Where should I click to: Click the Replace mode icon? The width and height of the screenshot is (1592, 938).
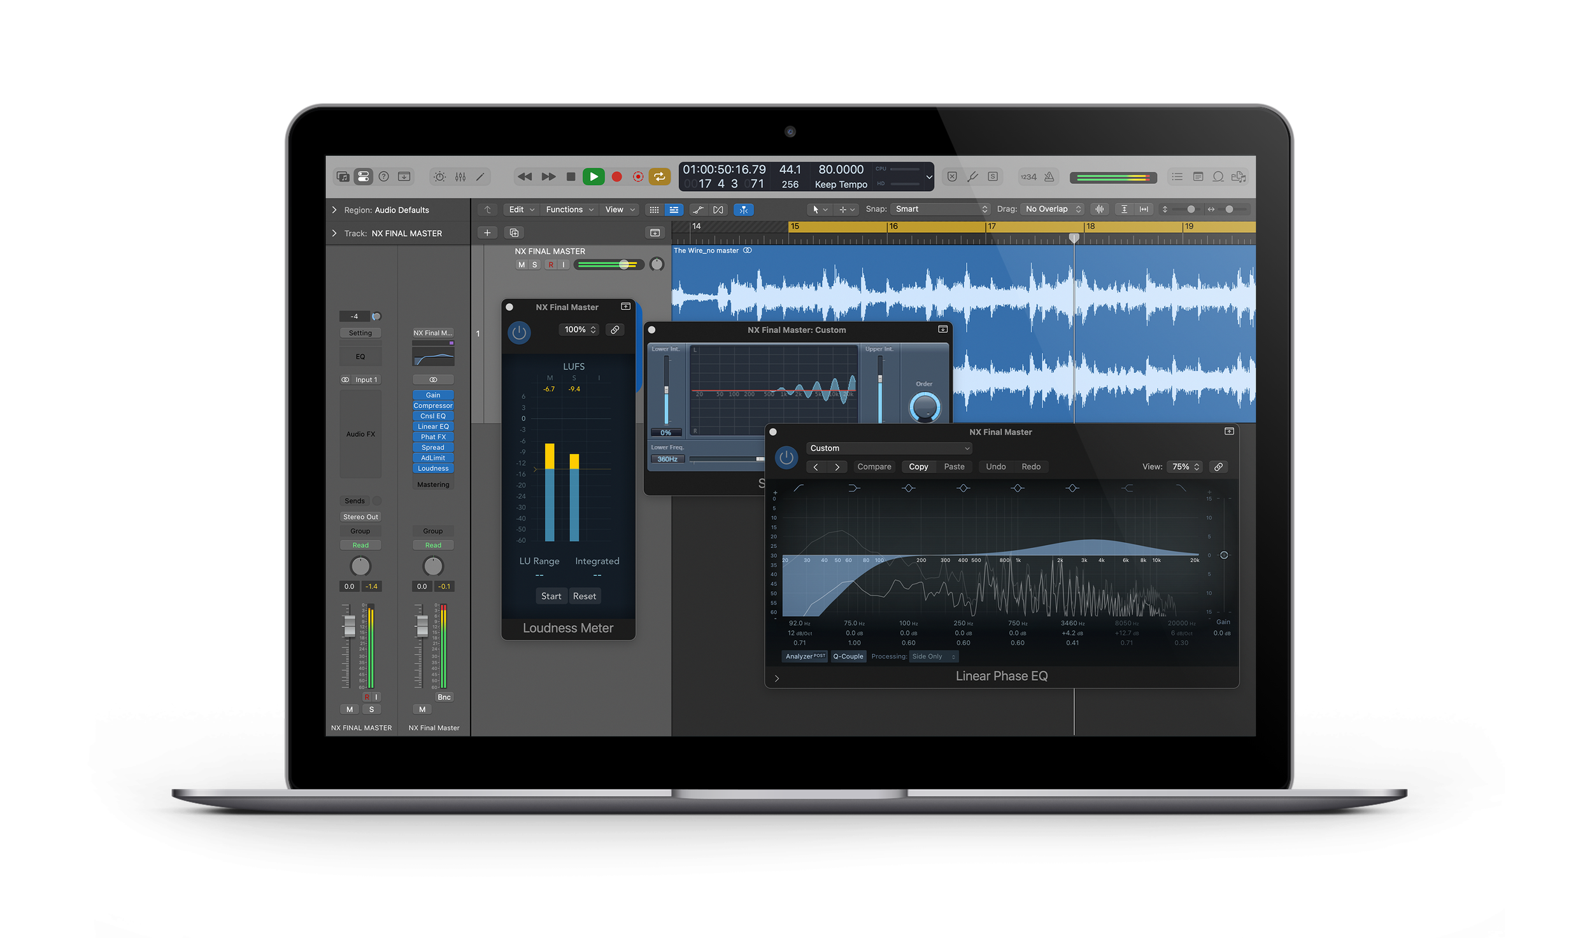click(x=952, y=176)
